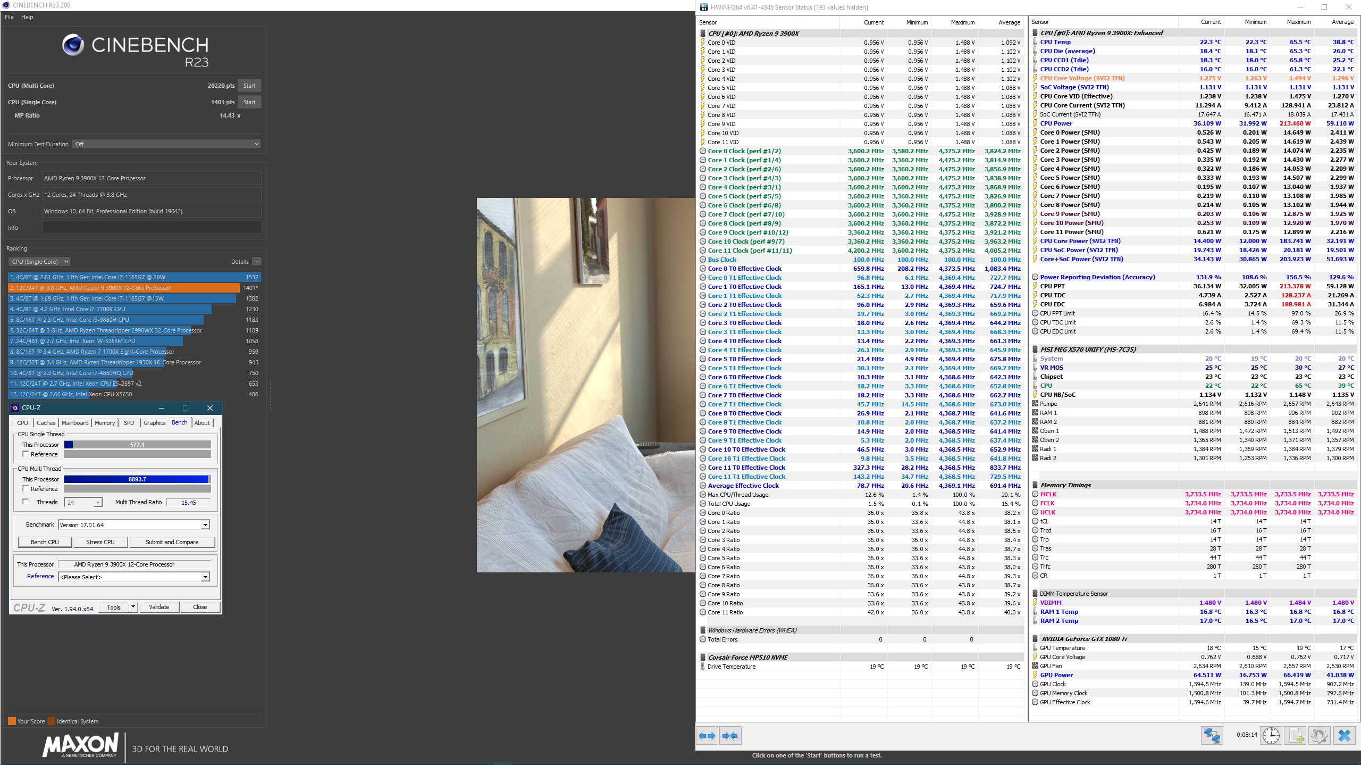Image resolution: width=1361 pixels, height=766 pixels.
Task: Click the expand columns arrows icon in HWiNFO
Action: [707, 736]
